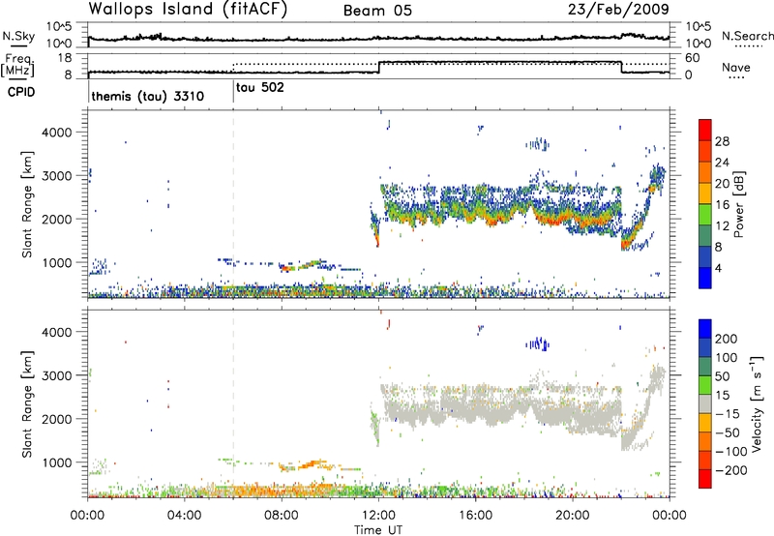Click the '4' power scale value

point(718,268)
